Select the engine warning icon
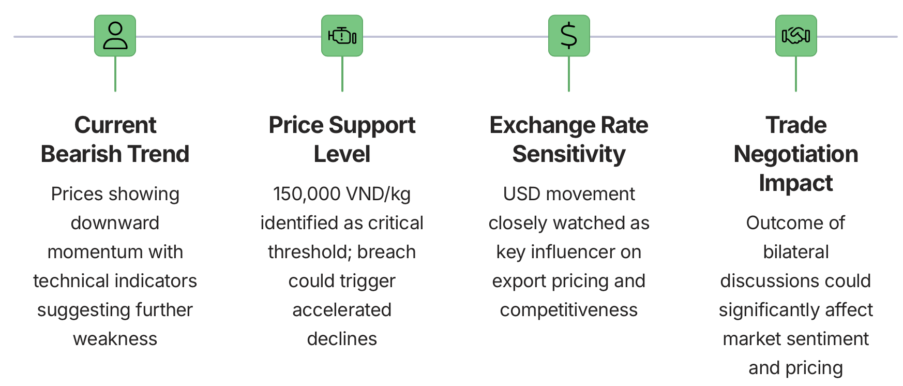The width and height of the screenshot is (903, 386). click(342, 36)
